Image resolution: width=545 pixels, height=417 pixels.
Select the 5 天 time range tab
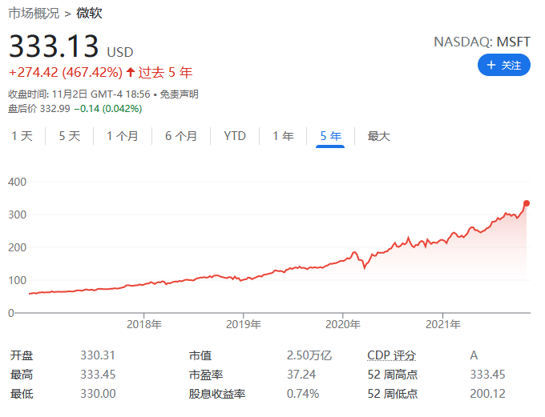pyautogui.click(x=70, y=136)
